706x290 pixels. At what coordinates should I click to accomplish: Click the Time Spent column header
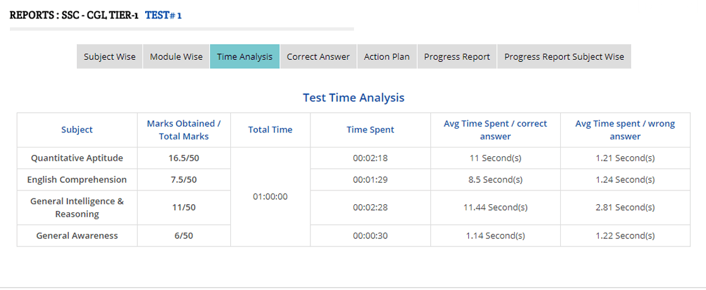pyautogui.click(x=370, y=130)
